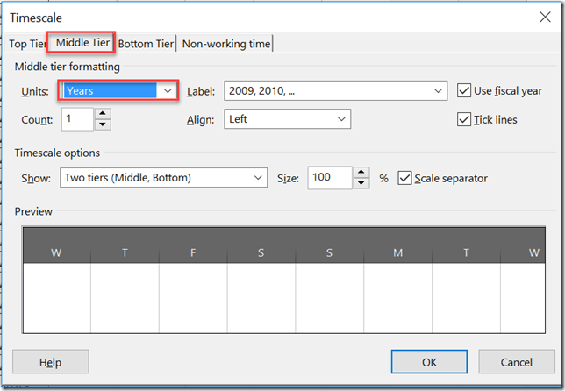565x391 pixels.
Task: Switch to the Top Tier tab
Action: [x=26, y=44]
